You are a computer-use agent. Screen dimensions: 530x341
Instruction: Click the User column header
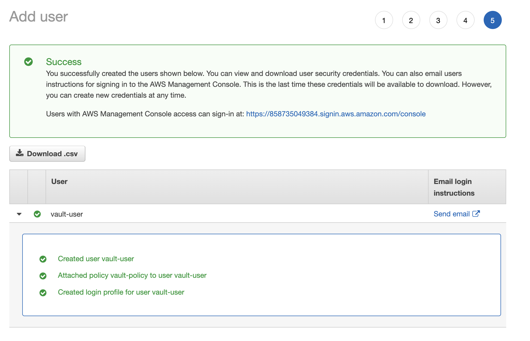59,182
